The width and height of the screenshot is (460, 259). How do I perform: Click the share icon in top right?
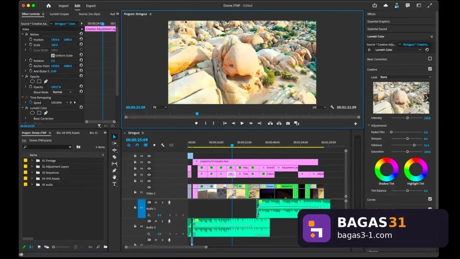point(374,5)
